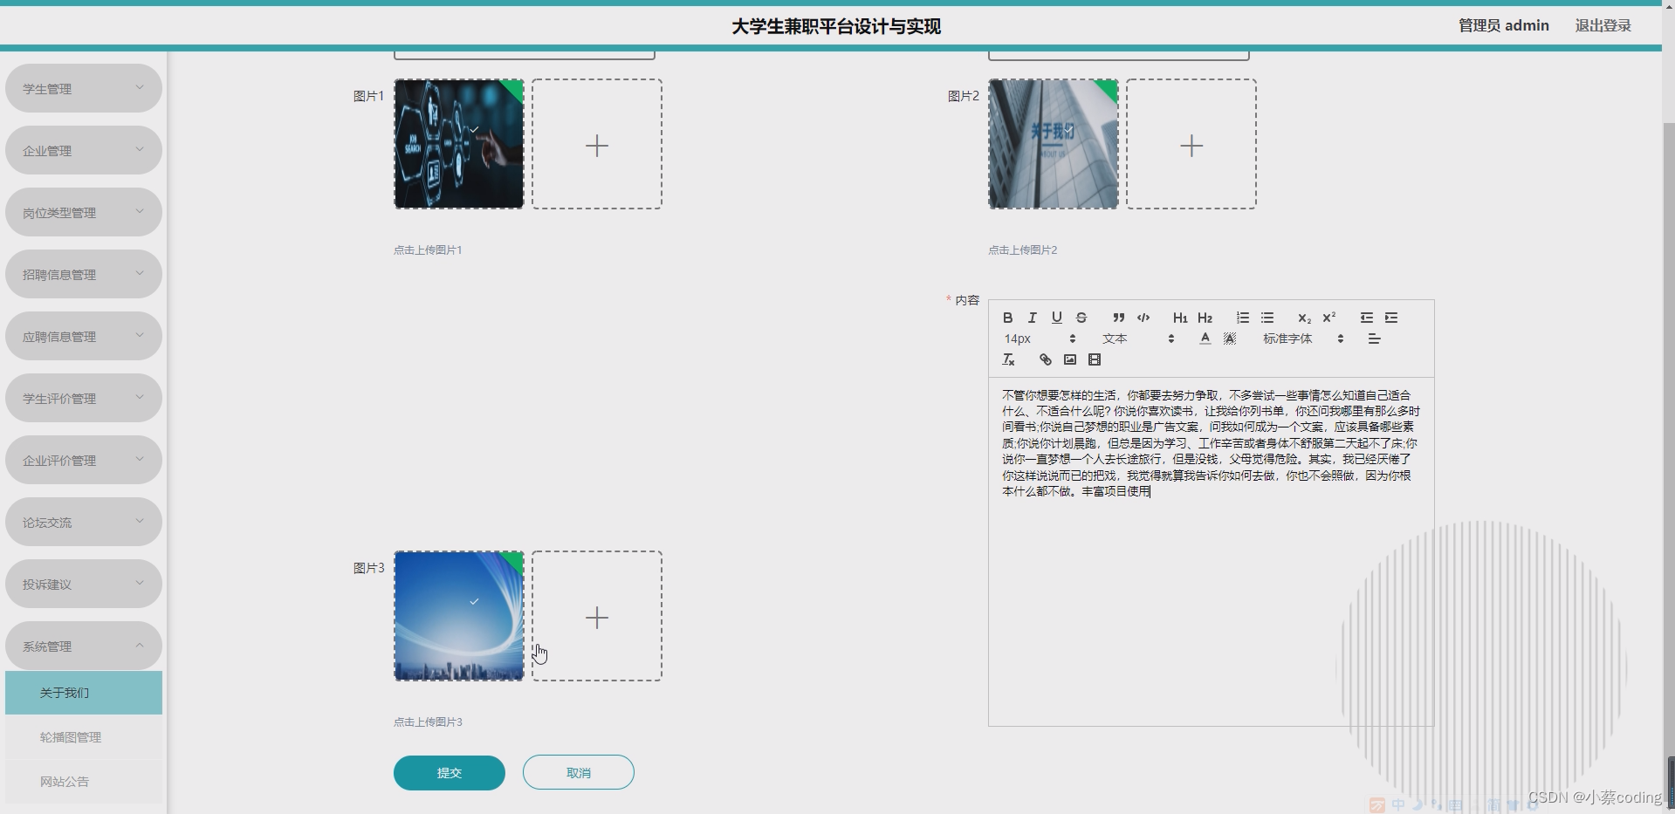This screenshot has height=814, width=1675.
Task: Select the uploaded 图片1 thumbnail
Action: [x=459, y=144]
